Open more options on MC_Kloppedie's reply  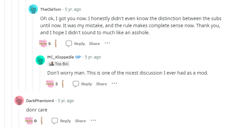click(x=114, y=83)
